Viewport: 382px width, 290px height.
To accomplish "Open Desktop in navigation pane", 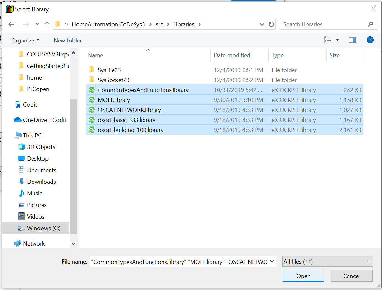I will (33, 159).
